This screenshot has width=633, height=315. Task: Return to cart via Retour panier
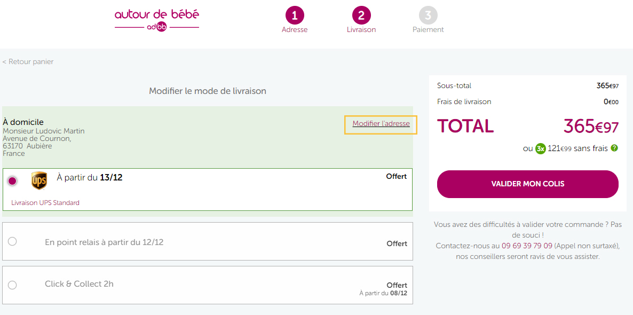pos(28,62)
